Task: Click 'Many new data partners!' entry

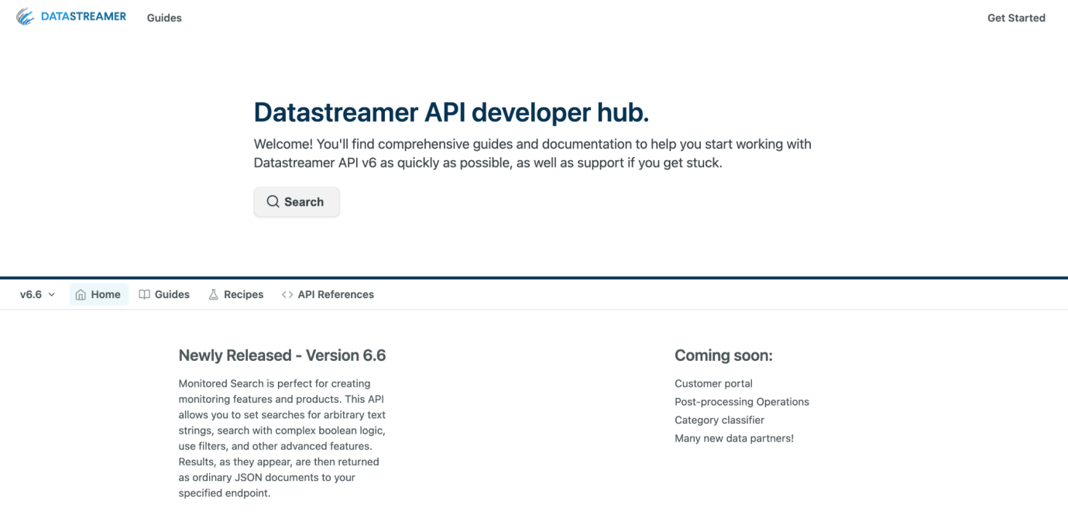Action: coord(734,438)
